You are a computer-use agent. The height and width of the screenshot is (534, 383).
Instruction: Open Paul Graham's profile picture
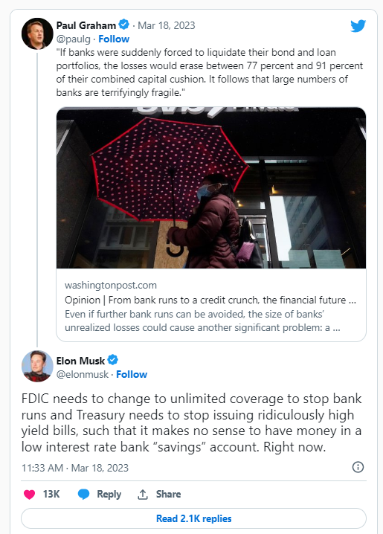tap(37, 33)
